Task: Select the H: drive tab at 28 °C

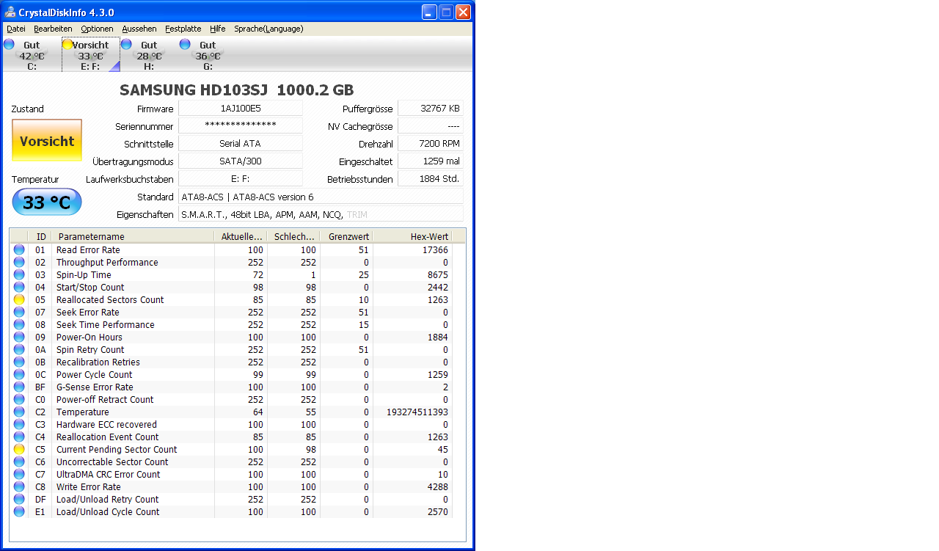Action: (149, 55)
